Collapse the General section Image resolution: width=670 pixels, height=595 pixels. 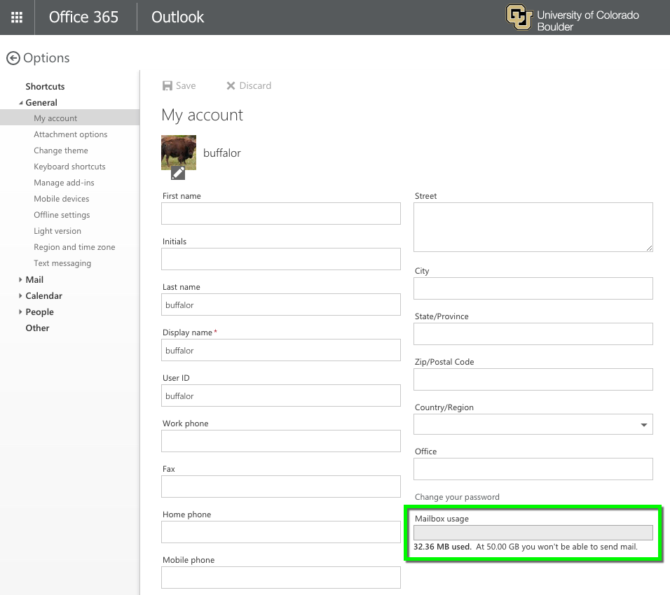(21, 103)
